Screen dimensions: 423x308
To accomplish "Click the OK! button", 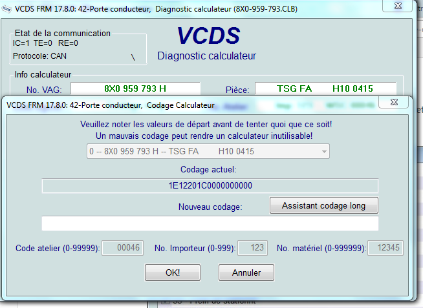I will tap(173, 272).
